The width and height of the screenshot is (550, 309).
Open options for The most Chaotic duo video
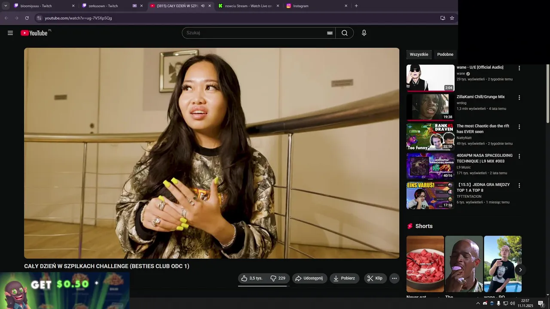click(519, 127)
